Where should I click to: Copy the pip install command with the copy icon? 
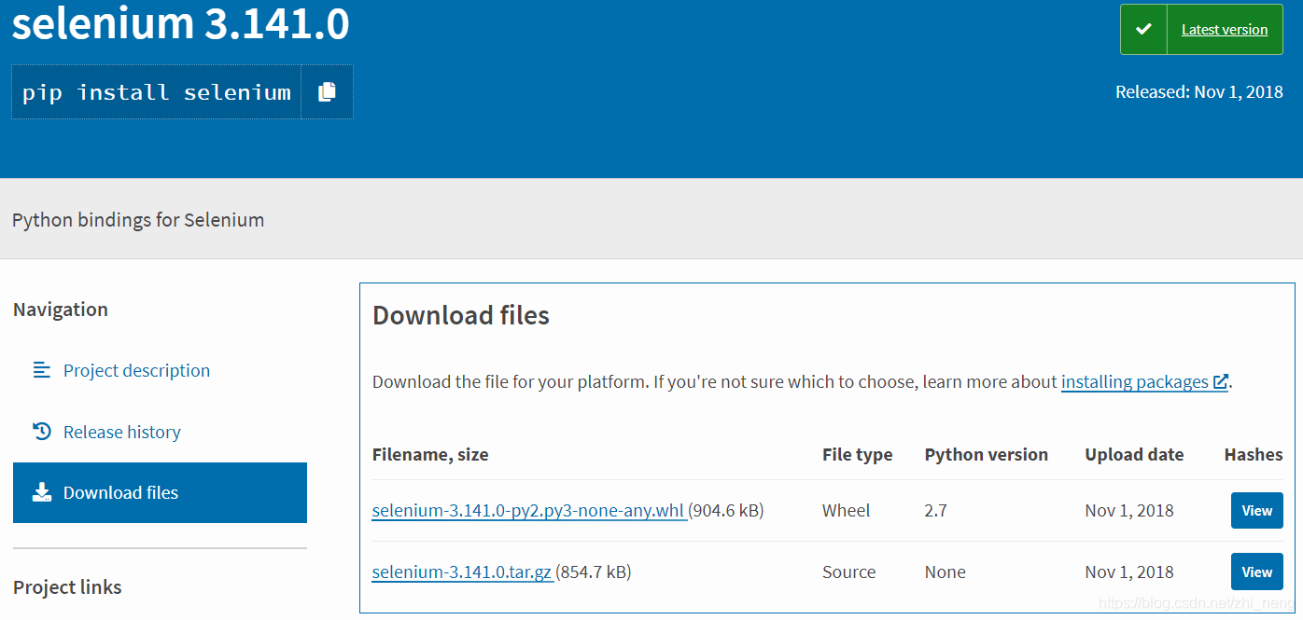327,92
